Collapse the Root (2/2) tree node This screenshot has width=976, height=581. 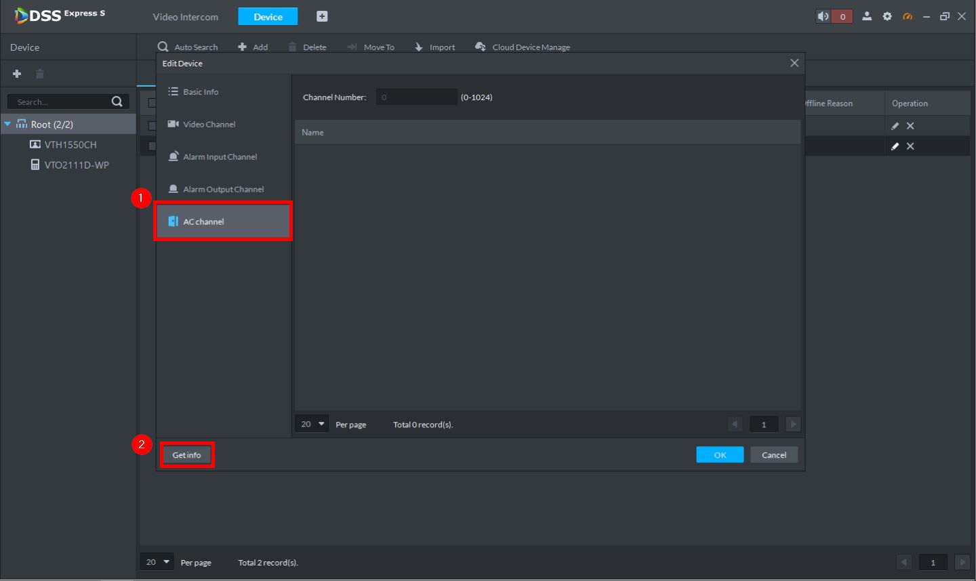tap(8, 125)
